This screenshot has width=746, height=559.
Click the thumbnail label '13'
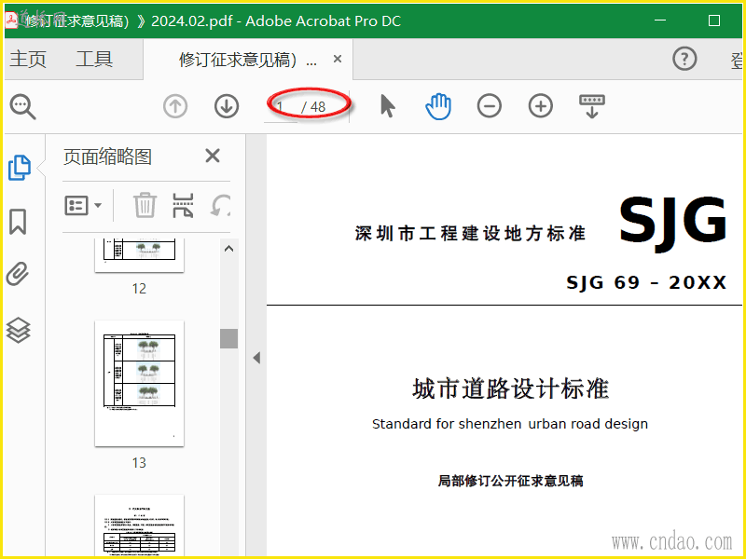(139, 462)
